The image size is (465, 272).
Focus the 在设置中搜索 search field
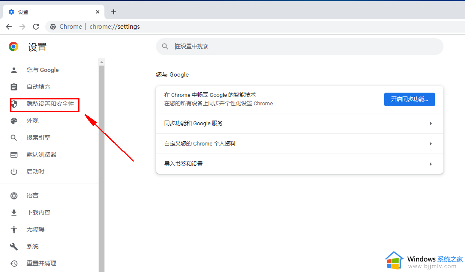[x=300, y=46]
